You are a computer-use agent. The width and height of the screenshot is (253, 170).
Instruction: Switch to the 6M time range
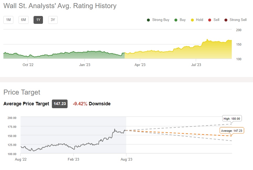coord(23,20)
